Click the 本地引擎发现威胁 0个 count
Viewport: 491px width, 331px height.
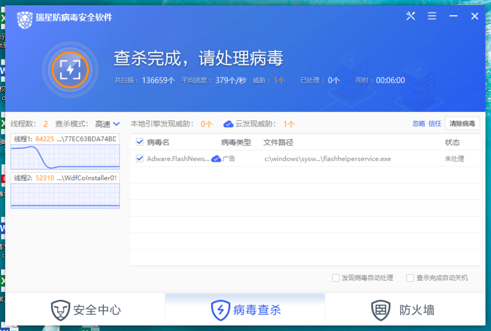coord(172,124)
